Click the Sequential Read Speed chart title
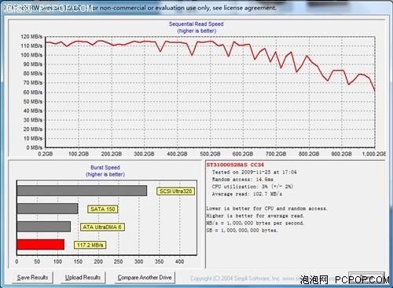This screenshot has height=288, width=393. coord(196,24)
